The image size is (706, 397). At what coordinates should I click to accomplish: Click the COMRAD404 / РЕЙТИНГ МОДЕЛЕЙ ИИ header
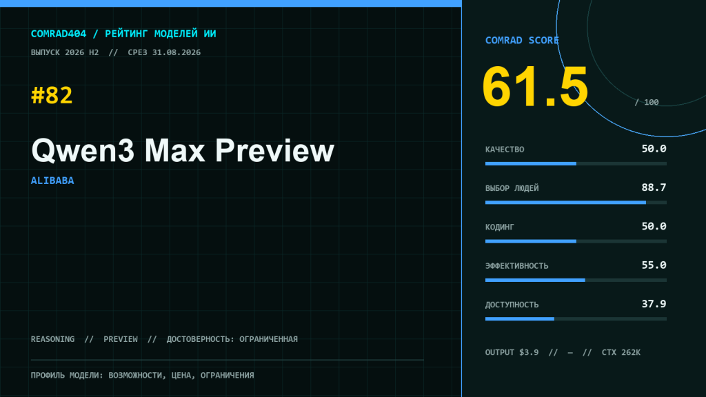(123, 34)
